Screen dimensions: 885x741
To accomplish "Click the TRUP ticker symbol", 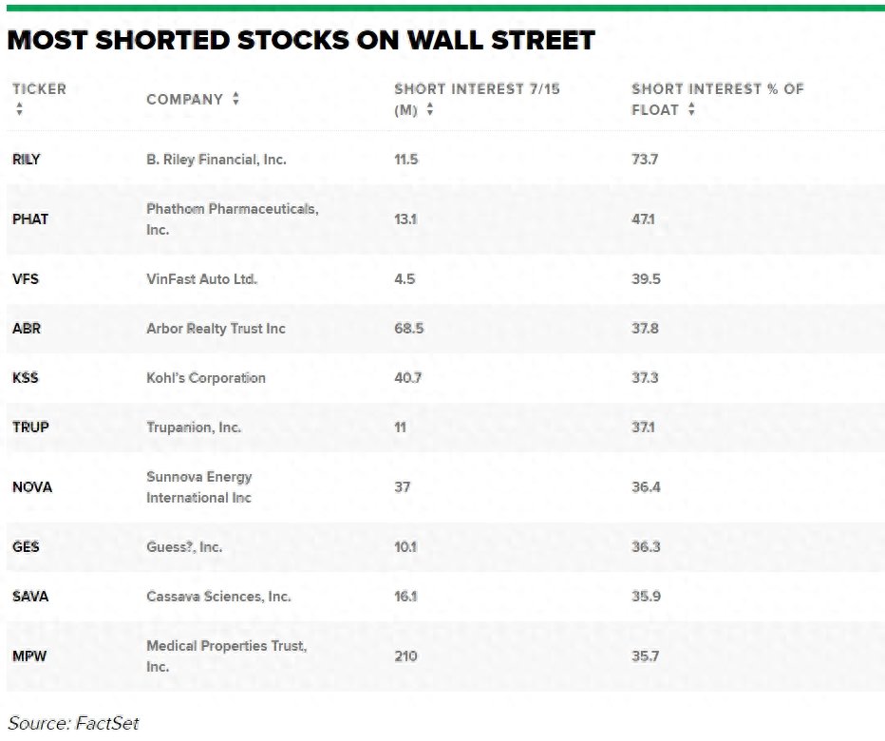I will pyautogui.click(x=30, y=427).
